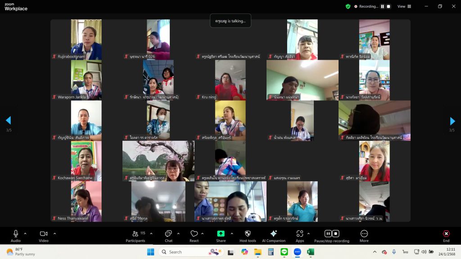Expand the video options chevron

[54, 233]
